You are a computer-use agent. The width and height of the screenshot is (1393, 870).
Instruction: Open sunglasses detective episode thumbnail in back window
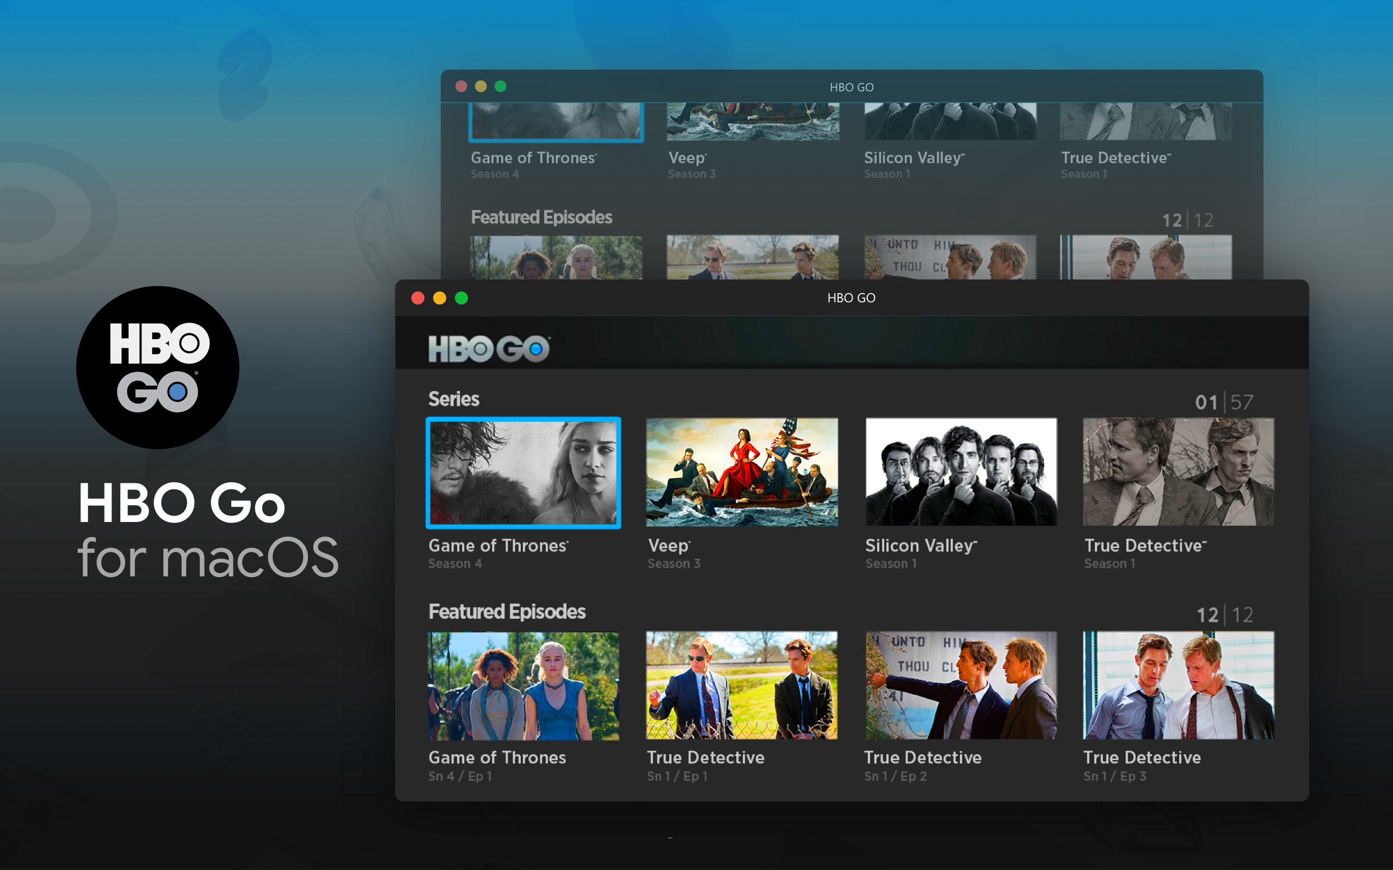point(753,258)
